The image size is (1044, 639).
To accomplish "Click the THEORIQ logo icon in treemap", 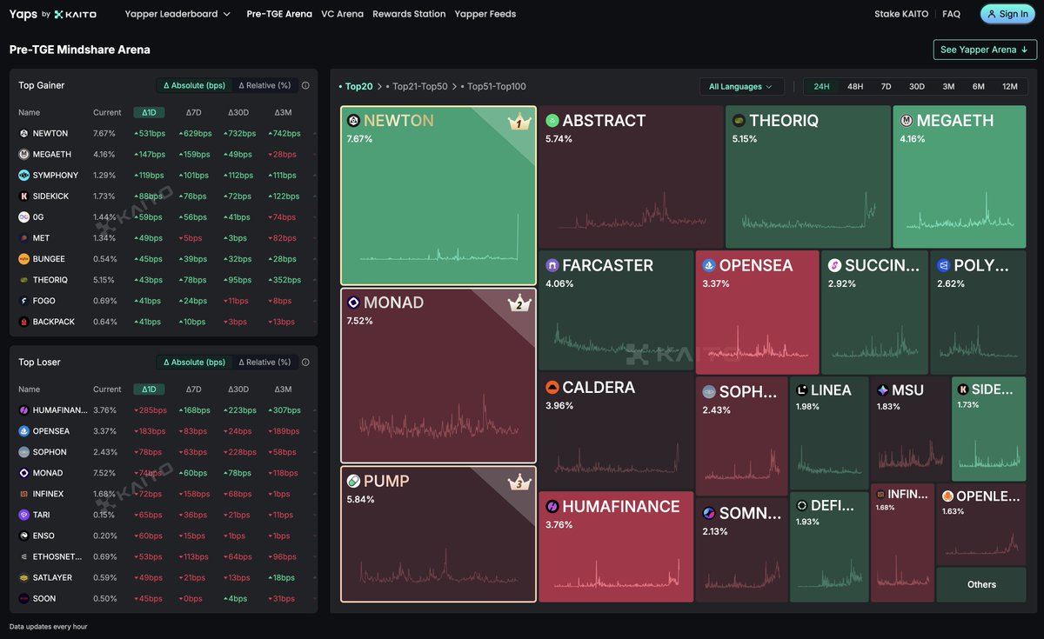I will [x=739, y=121].
